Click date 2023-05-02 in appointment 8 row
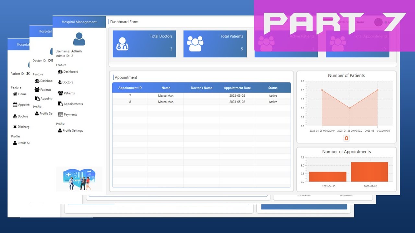Viewport: 415px width, 233px height. tap(237, 102)
